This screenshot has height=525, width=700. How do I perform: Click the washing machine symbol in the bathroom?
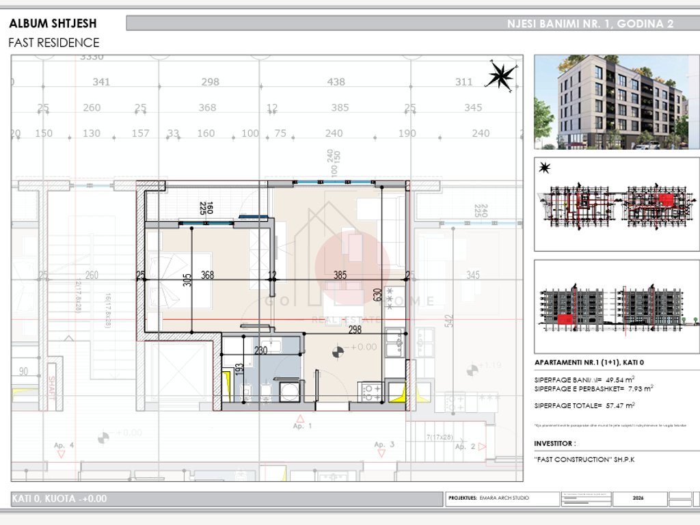coord(291,390)
